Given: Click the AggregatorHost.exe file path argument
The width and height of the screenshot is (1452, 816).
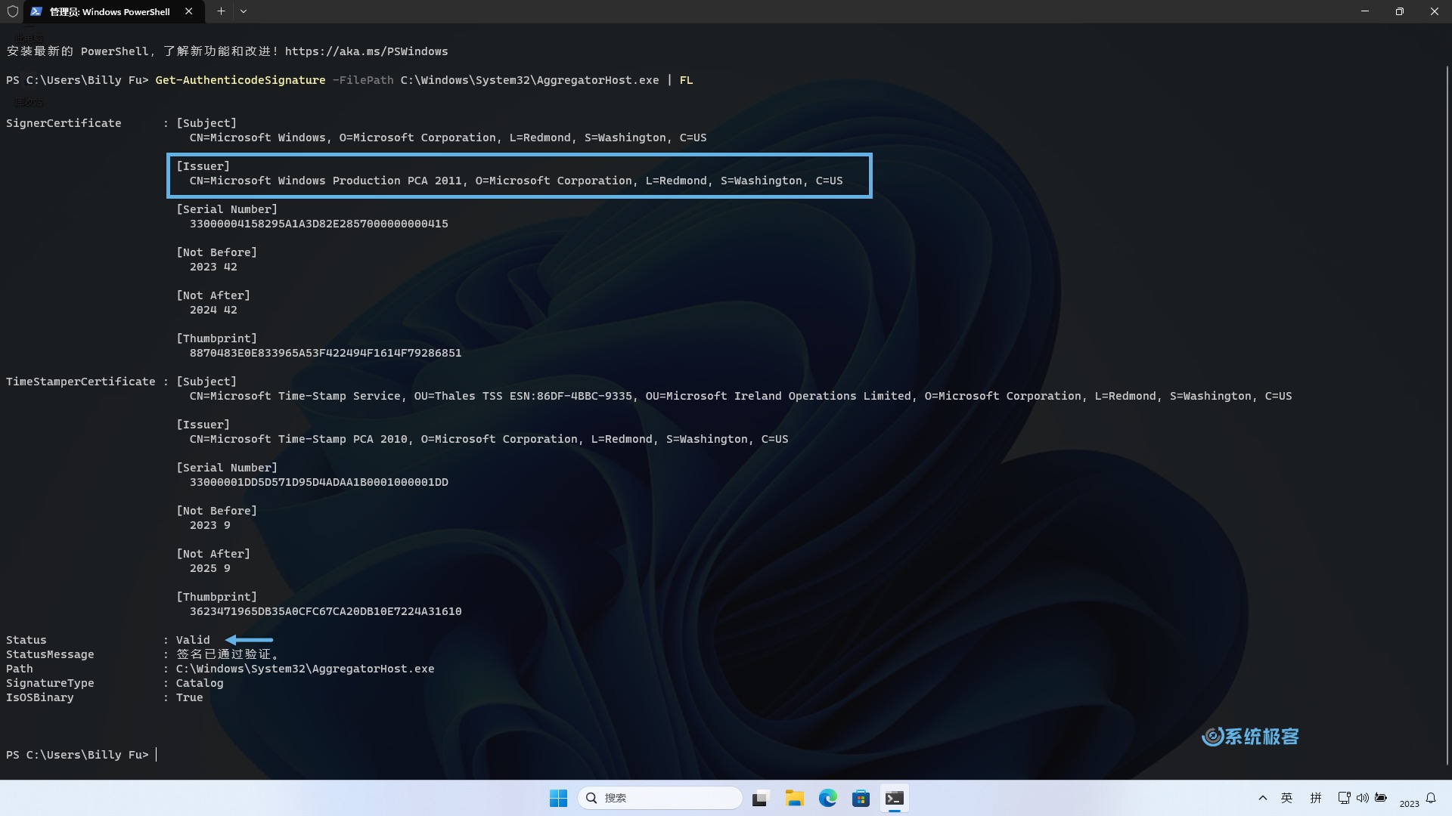Looking at the screenshot, I should [x=529, y=80].
